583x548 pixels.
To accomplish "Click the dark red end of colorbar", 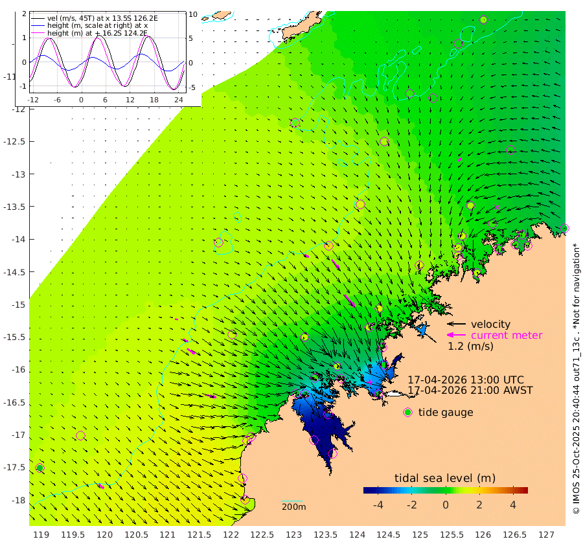I will [x=525, y=490].
